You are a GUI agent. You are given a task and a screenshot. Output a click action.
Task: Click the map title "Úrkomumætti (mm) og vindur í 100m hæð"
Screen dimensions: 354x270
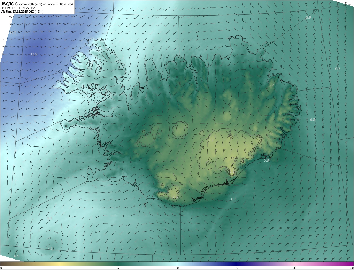[44, 4]
